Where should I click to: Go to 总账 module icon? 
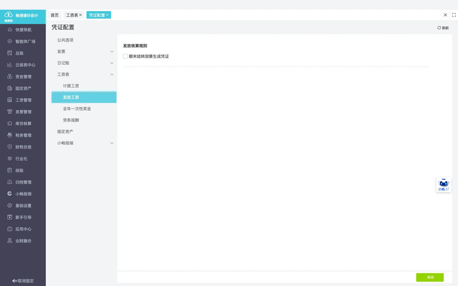[10, 53]
